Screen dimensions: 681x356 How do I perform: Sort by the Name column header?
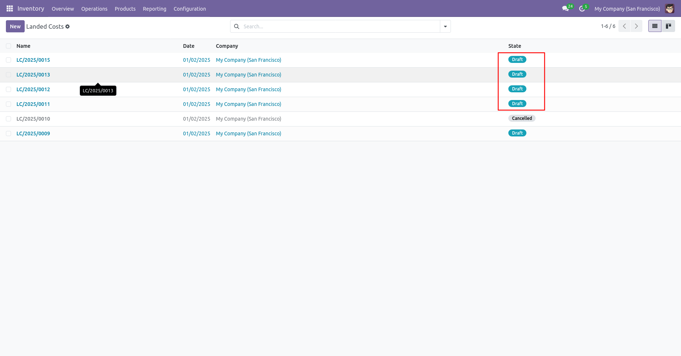coord(24,46)
